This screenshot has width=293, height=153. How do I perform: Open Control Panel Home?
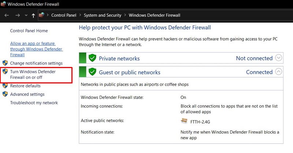pos(29,31)
